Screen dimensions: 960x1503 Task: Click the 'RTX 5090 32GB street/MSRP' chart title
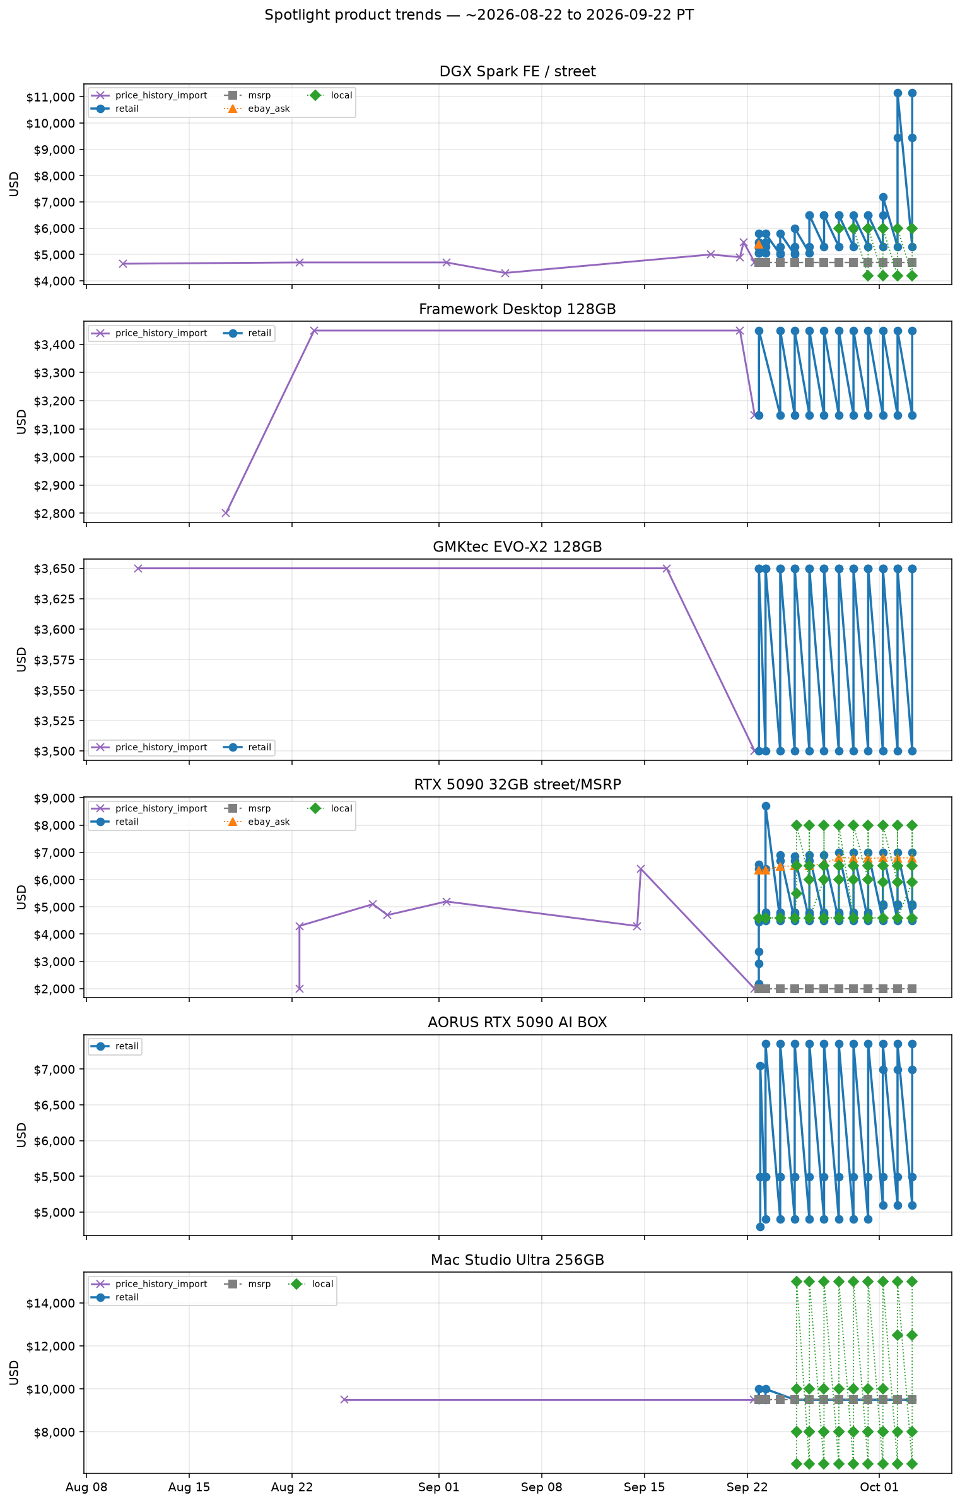coord(517,784)
